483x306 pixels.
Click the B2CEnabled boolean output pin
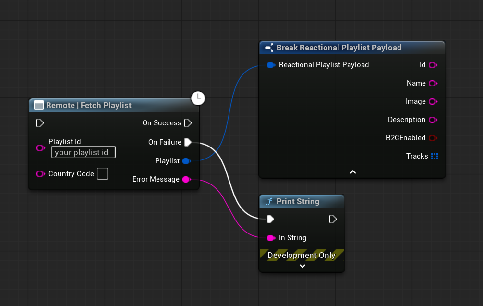coord(433,138)
